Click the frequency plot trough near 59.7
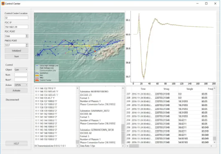 (144, 78)
